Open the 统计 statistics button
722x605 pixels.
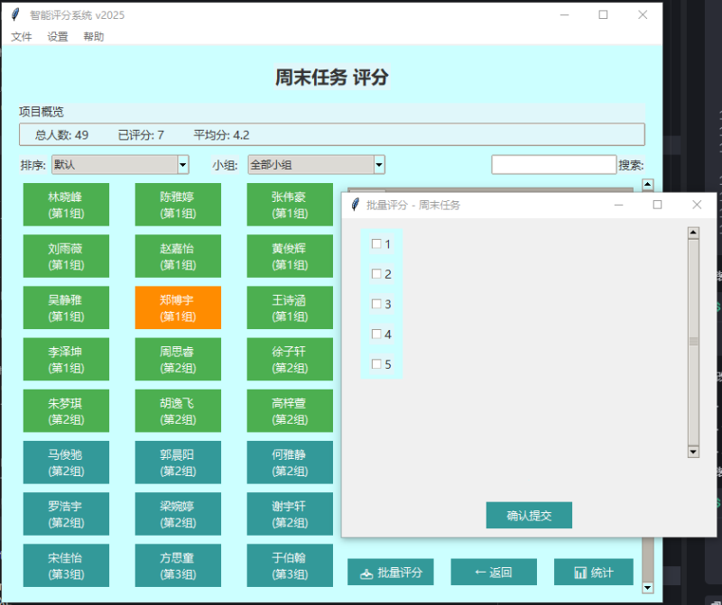pyautogui.click(x=594, y=572)
